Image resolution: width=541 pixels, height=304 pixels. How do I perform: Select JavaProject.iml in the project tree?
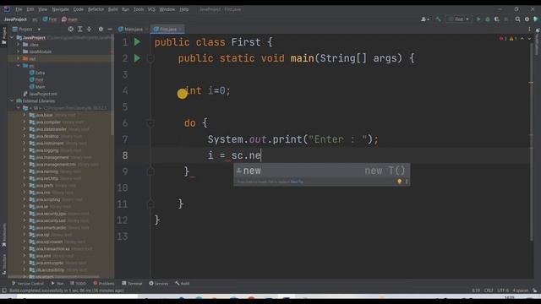tap(40, 94)
